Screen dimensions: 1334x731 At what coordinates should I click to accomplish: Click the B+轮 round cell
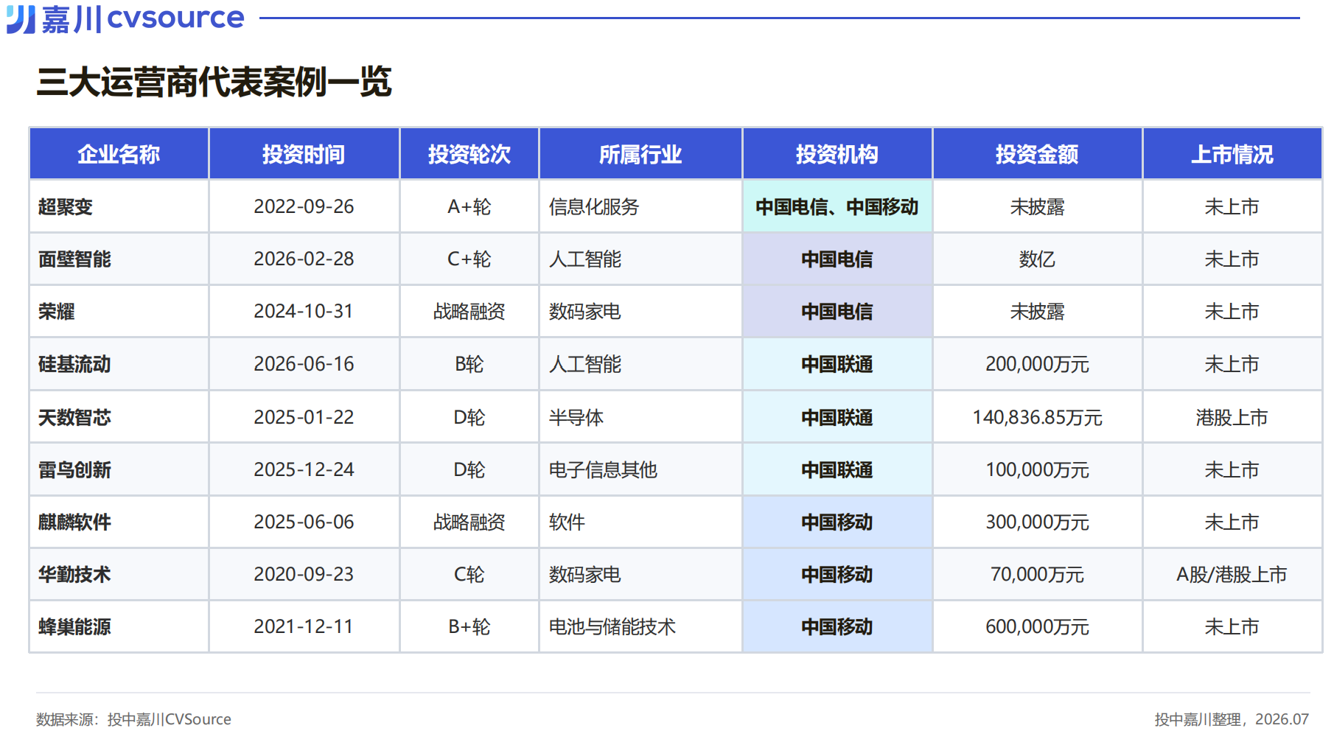click(x=469, y=626)
